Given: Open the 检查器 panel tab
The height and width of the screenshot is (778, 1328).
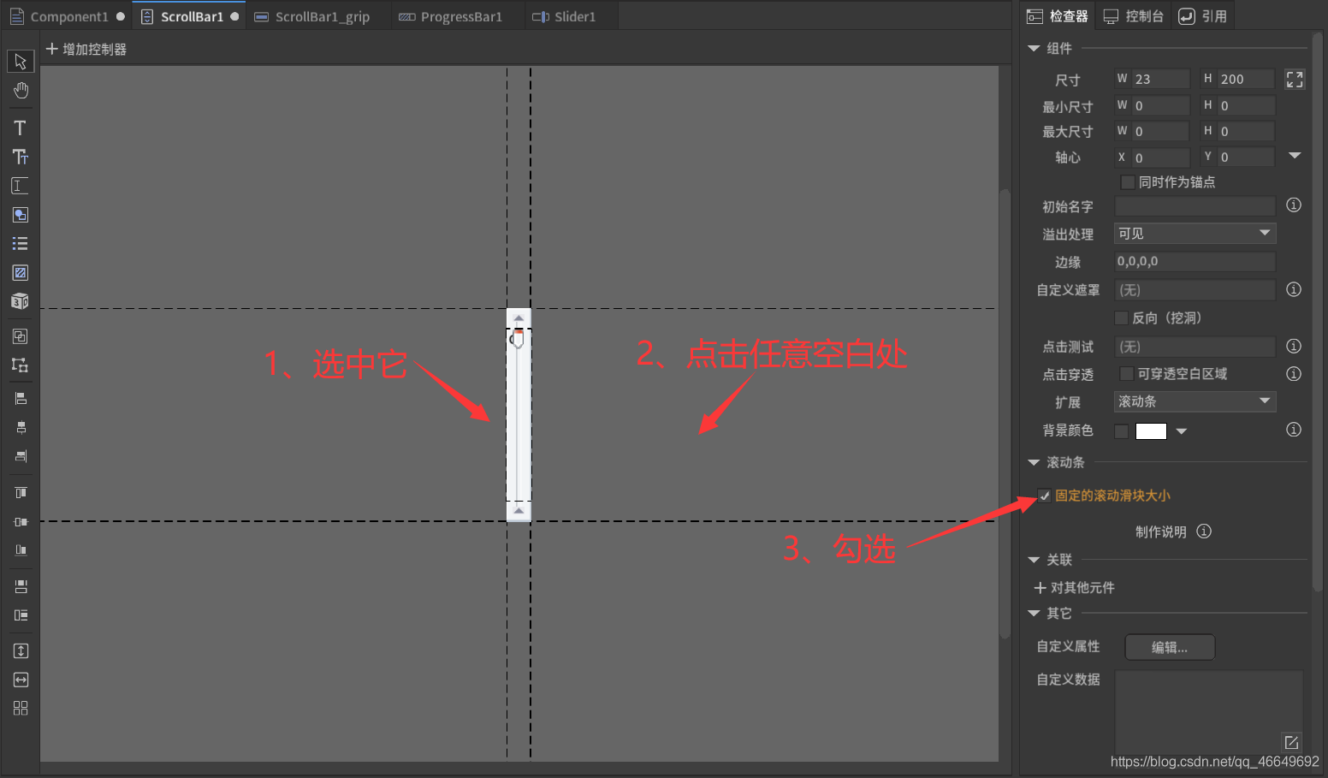Looking at the screenshot, I should pyautogui.click(x=1058, y=16).
